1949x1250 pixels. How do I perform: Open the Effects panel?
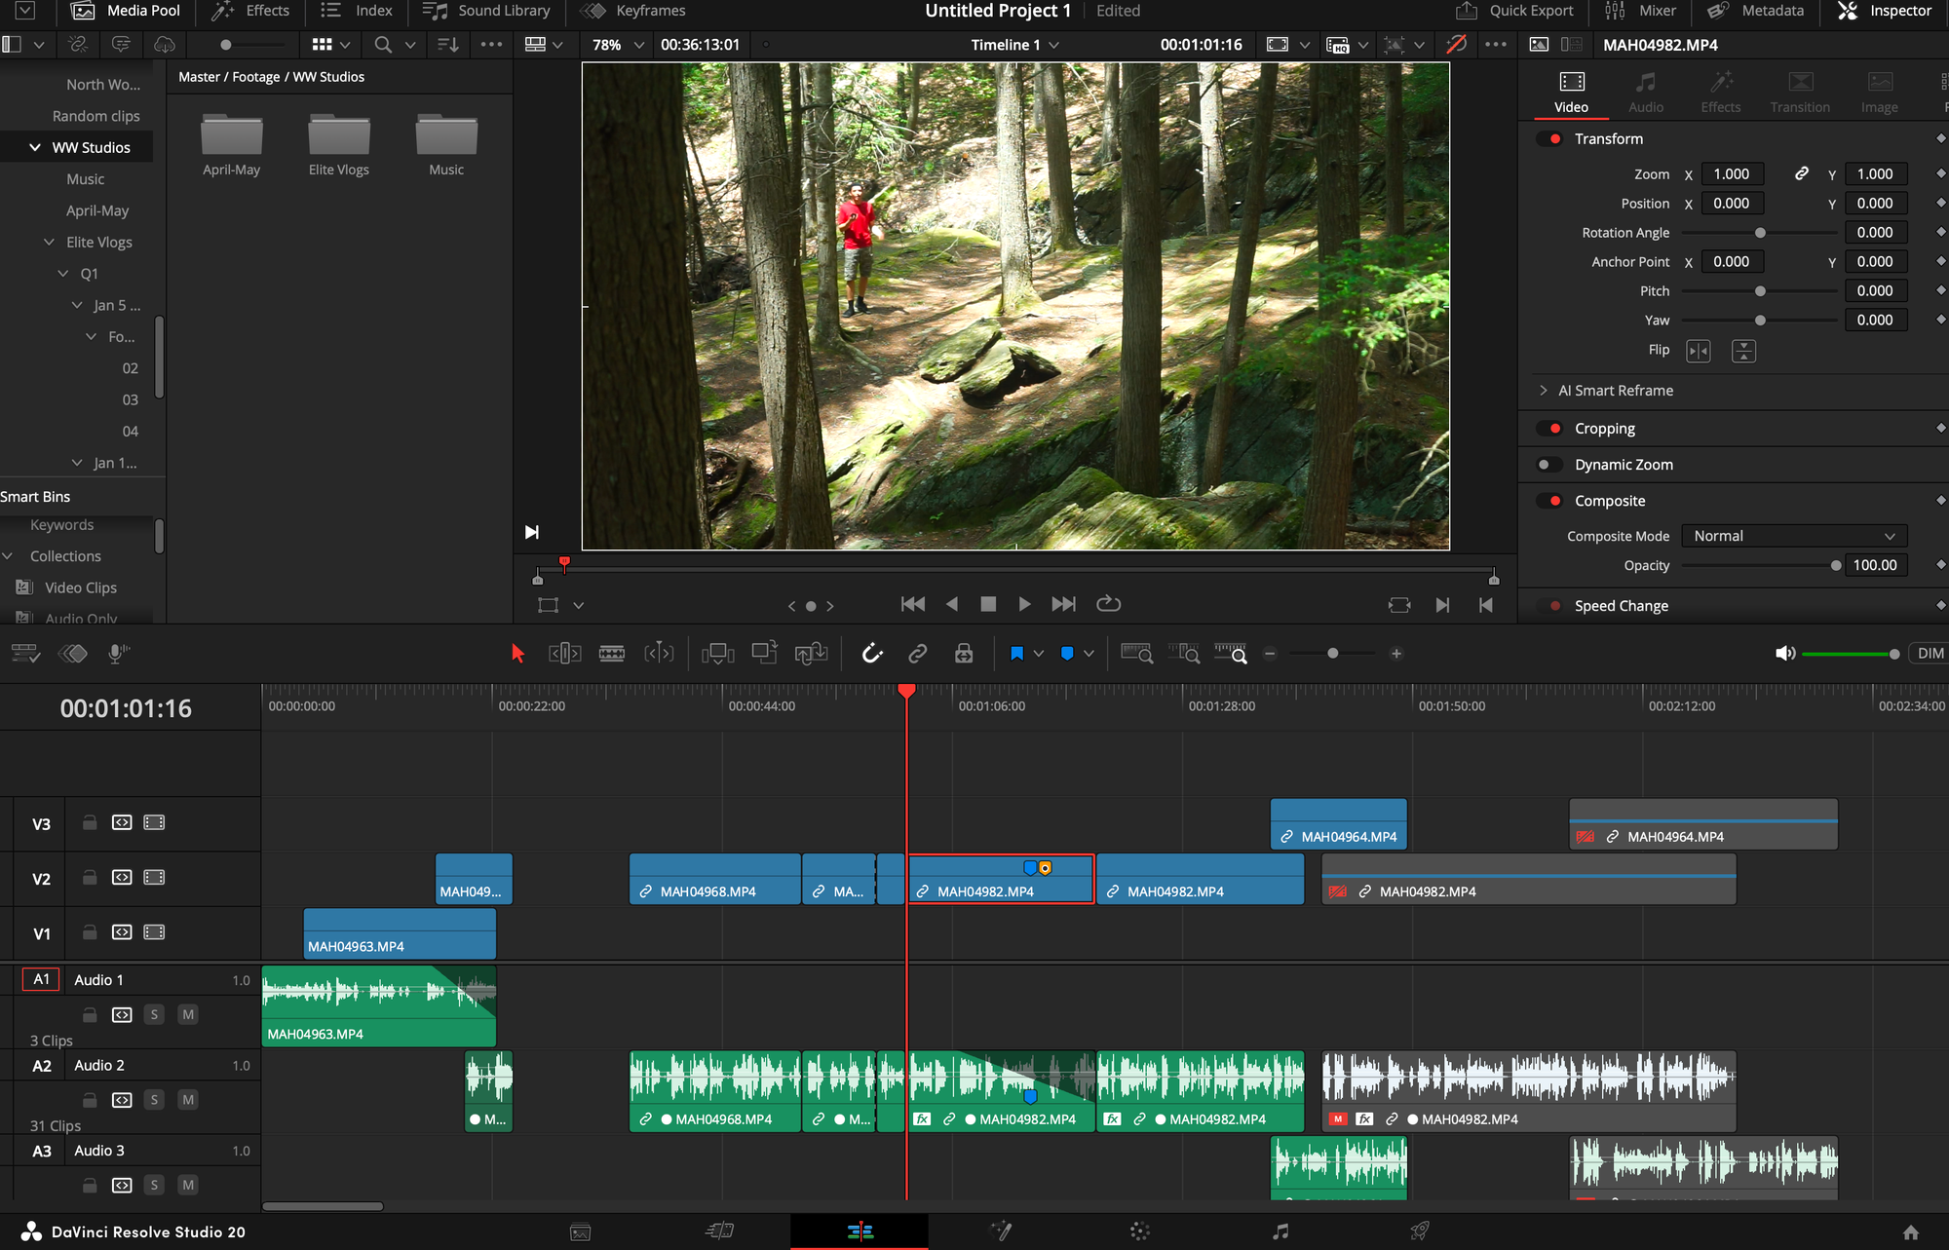251,11
